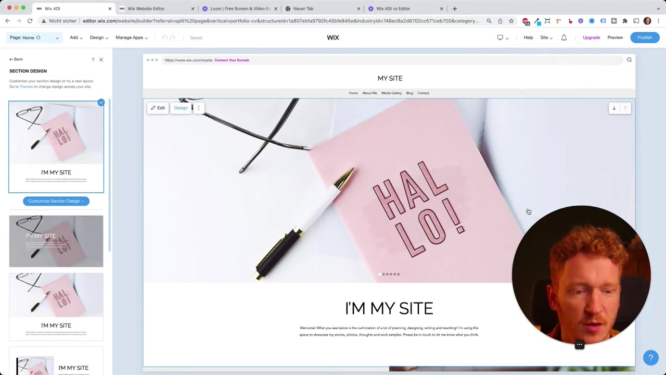The height and width of the screenshot is (375, 666).
Task: Activate the color picker eyedropper extension
Action: click(x=537, y=21)
